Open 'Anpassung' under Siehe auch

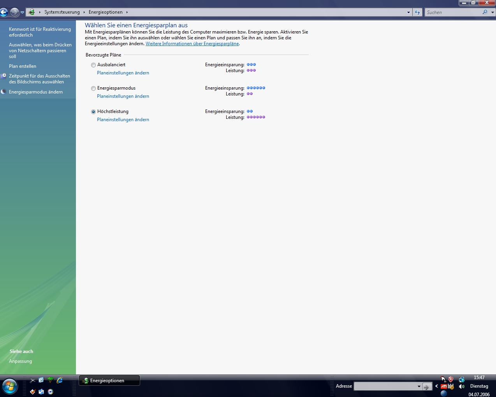tap(20, 361)
